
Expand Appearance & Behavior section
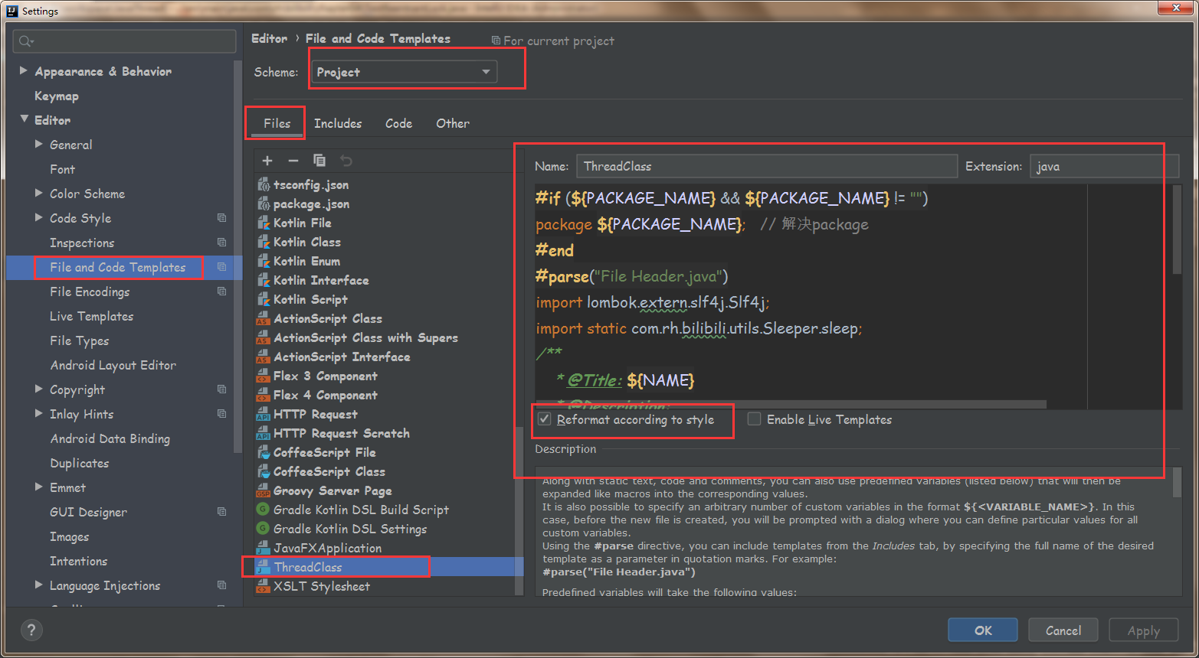click(23, 70)
